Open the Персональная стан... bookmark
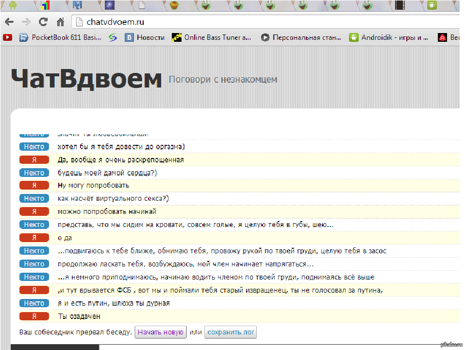This screenshot has width=465, height=350. coord(301,37)
